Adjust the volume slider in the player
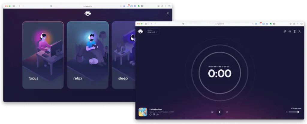Screen dimensions: 307x124 (x=294, y=112)
